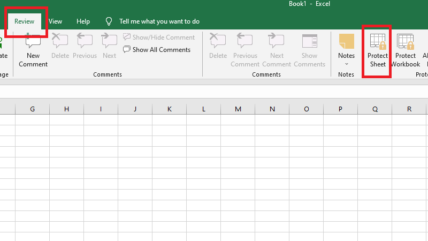The height and width of the screenshot is (241, 428).
Task: Switch to the View tab
Action: (56, 21)
